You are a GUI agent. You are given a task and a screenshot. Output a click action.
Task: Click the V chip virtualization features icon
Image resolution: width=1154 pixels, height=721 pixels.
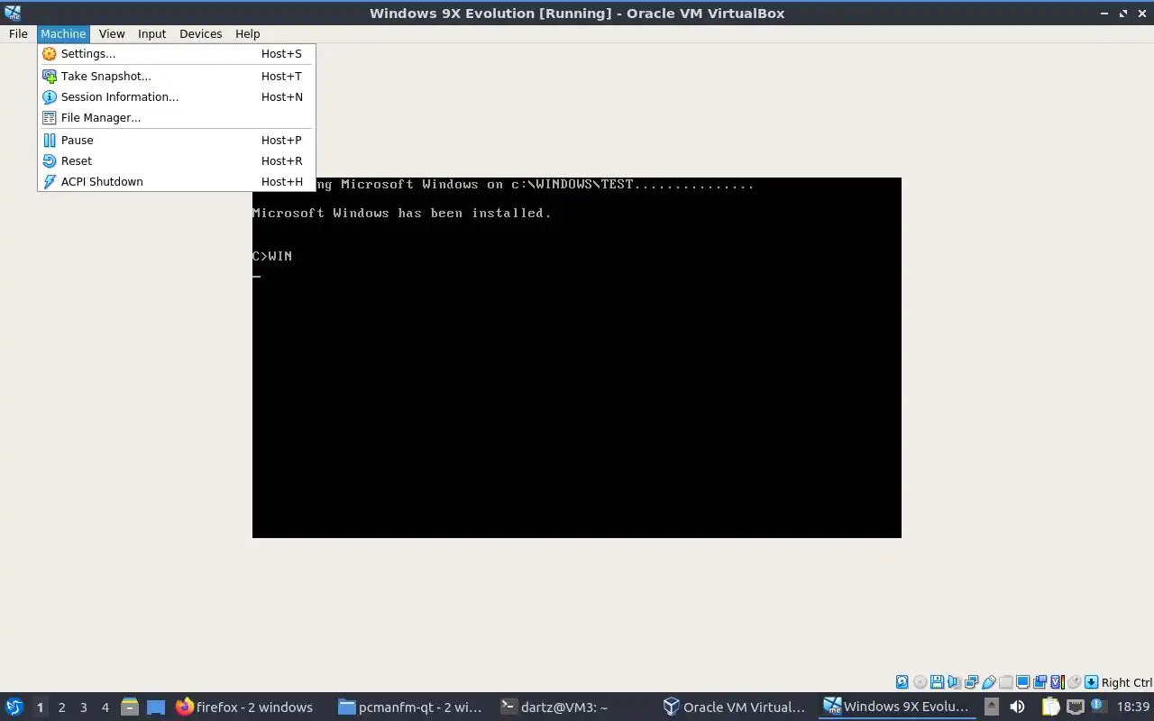[x=1057, y=682]
